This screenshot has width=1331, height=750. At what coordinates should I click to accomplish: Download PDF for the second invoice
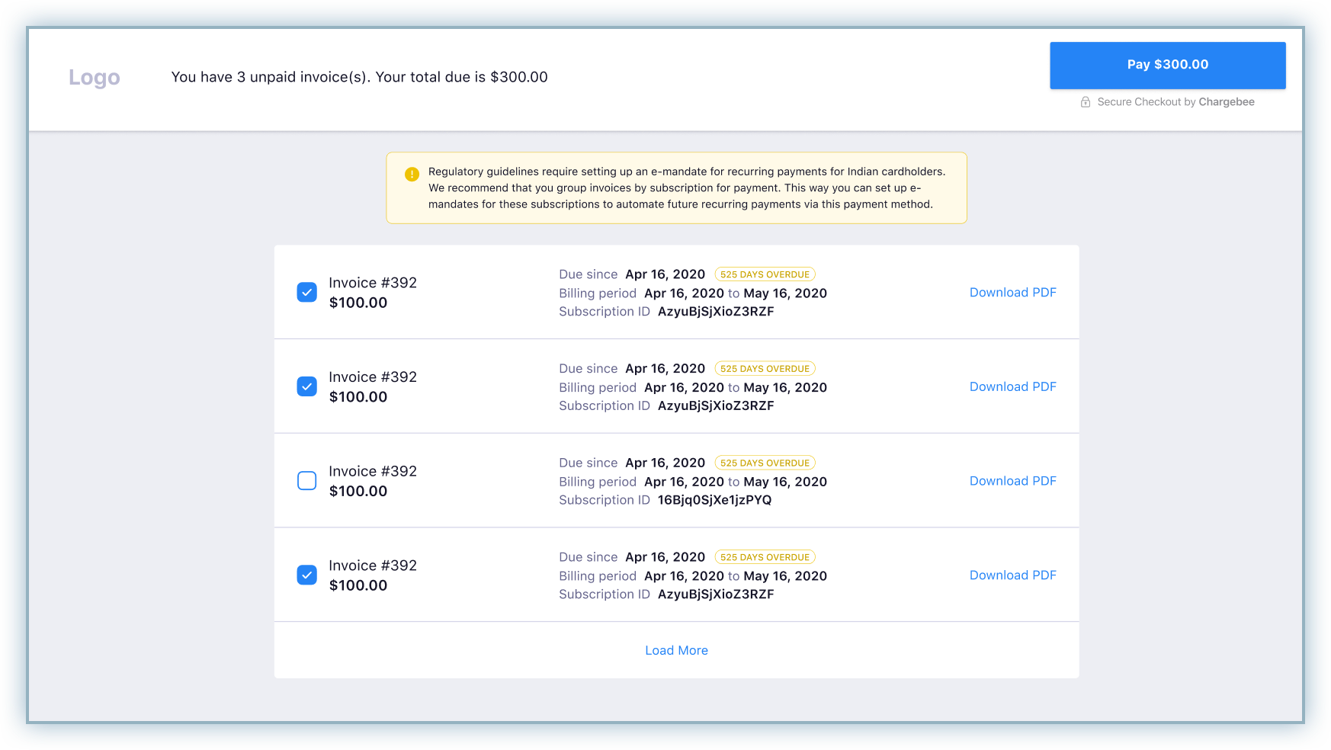click(1013, 387)
